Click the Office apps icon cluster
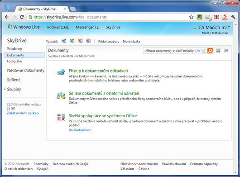 (61, 118)
